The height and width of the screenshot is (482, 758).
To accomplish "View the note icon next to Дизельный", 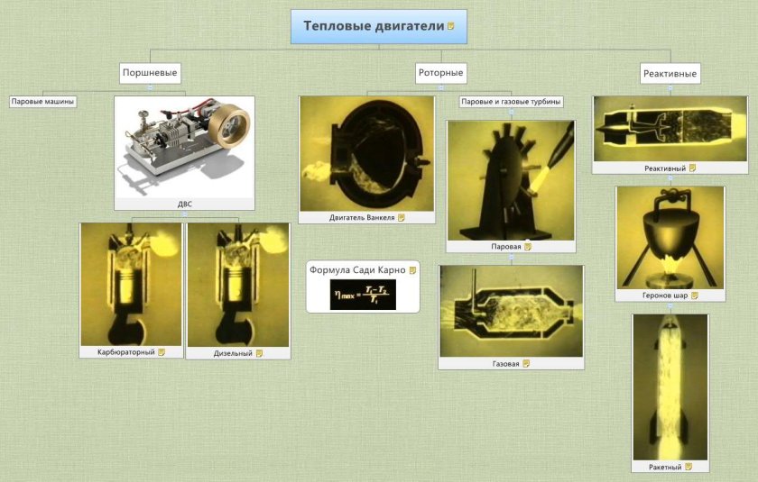I will pyautogui.click(x=259, y=353).
